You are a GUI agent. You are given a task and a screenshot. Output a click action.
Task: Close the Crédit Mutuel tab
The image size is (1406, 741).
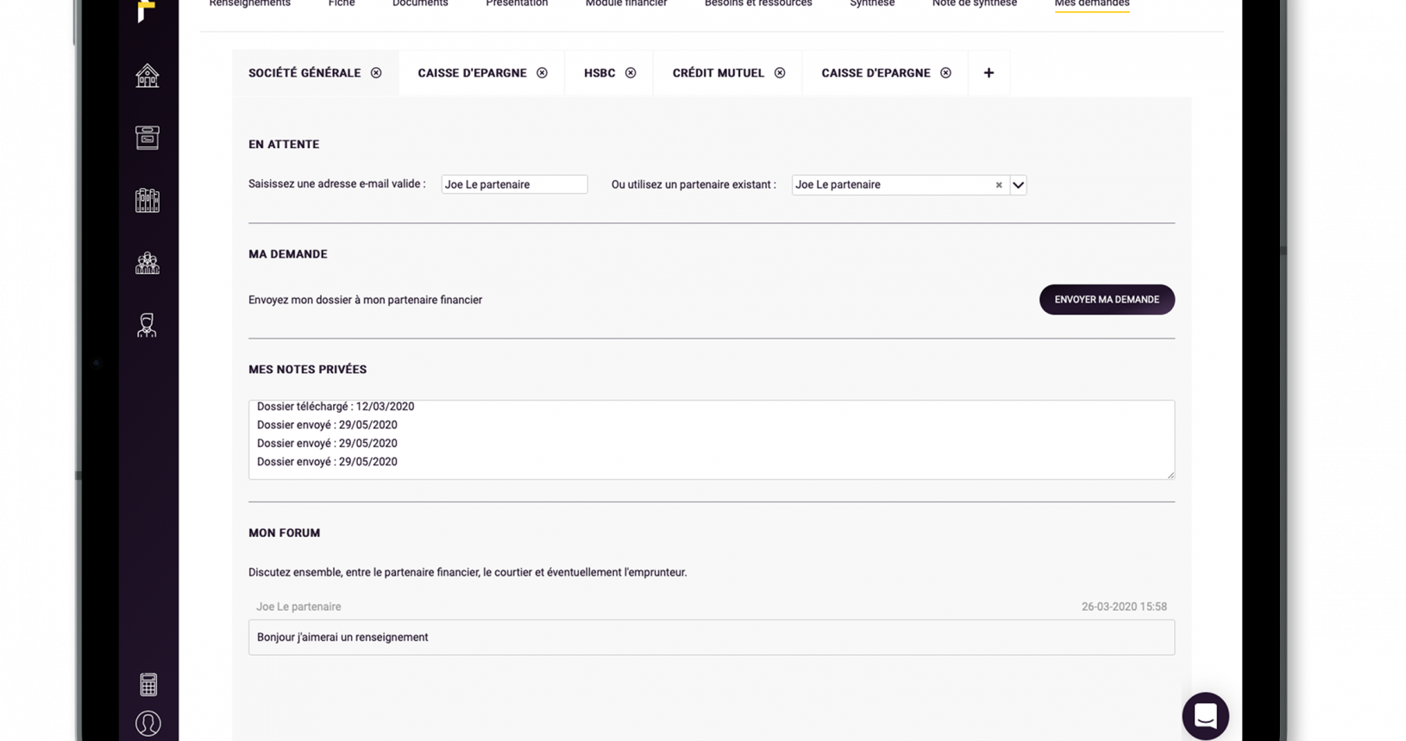pyautogui.click(x=780, y=73)
